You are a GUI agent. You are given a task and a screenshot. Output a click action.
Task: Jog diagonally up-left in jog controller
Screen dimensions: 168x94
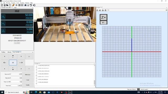5,56
